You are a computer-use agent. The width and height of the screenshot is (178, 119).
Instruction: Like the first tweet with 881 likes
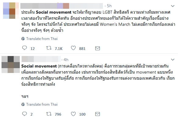pyautogui.click(x=73, y=48)
